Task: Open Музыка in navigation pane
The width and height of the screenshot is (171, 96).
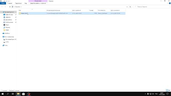Action: tap(8, 27)
